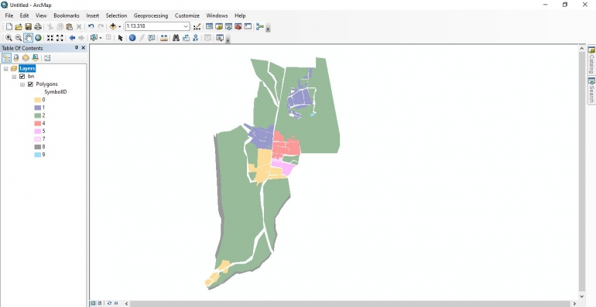Screen dimensions: 596x307
Task: Activate the Measure tool
Action: (x=164, y=38)
